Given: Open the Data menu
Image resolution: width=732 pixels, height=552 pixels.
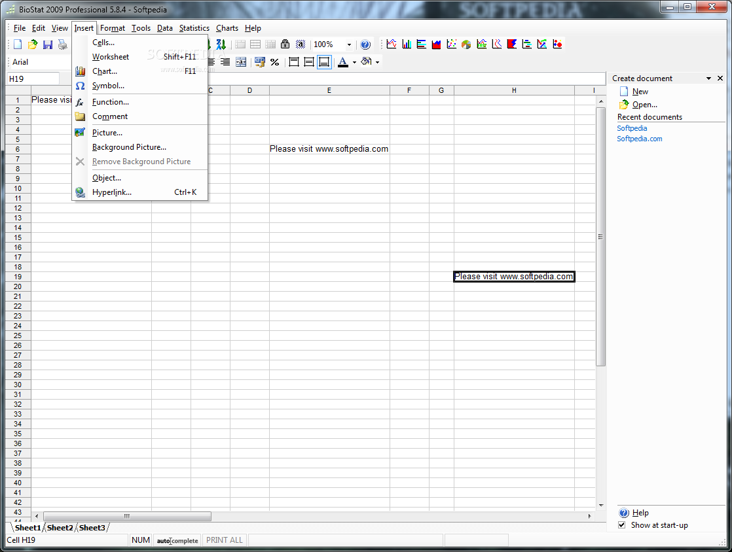Looking at the screenshot, I should pyautogui.click(x=165, y=28).
